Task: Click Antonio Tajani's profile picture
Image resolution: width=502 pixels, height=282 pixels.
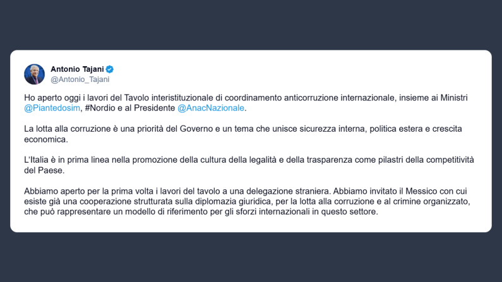Action: tap(34, 74)
